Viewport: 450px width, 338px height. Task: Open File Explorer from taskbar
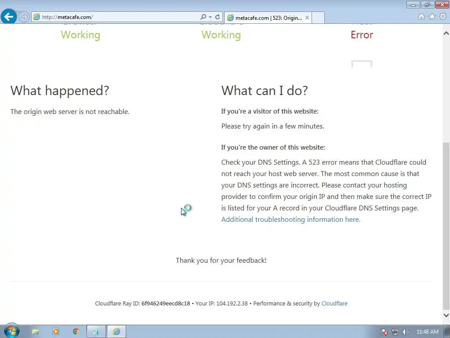35,332
